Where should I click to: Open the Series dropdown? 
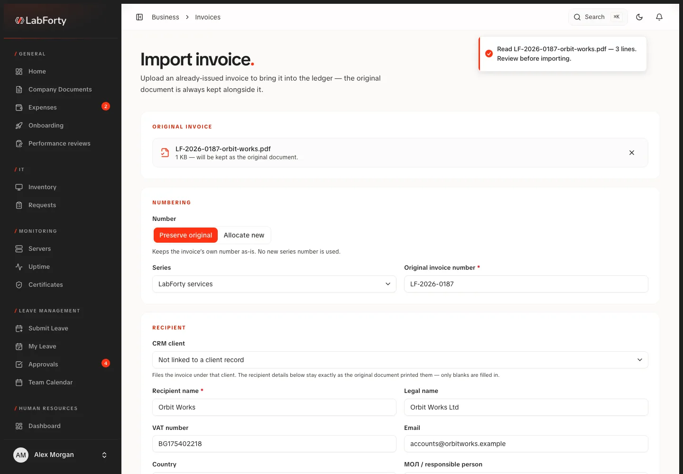coord(274,284)
